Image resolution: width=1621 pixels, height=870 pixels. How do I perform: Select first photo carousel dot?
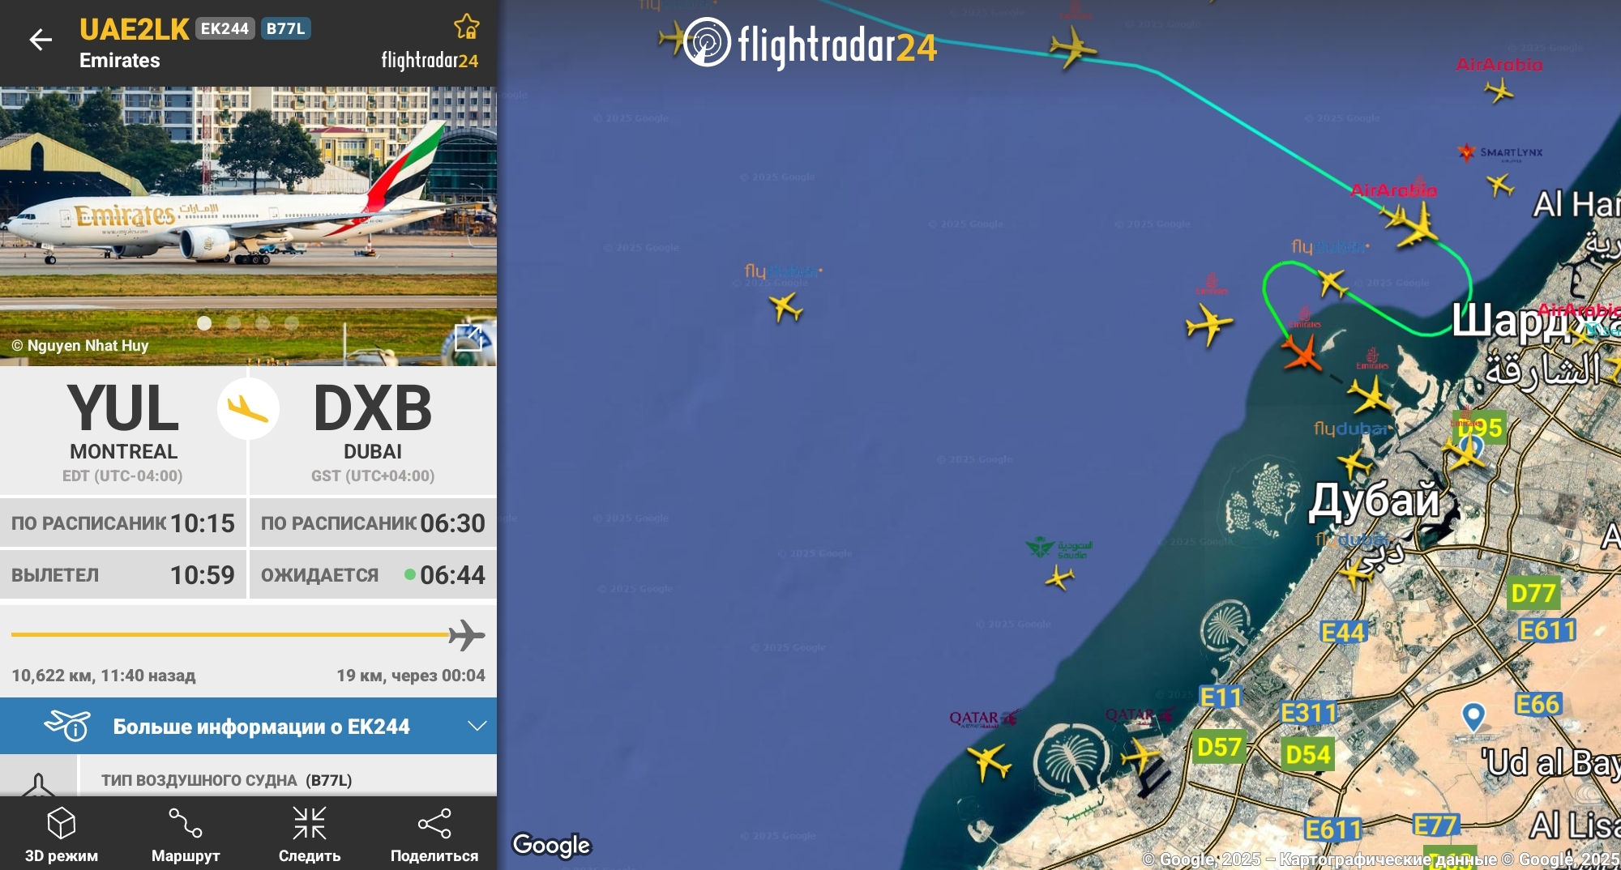pyautogui.click(x=204, y=323)
